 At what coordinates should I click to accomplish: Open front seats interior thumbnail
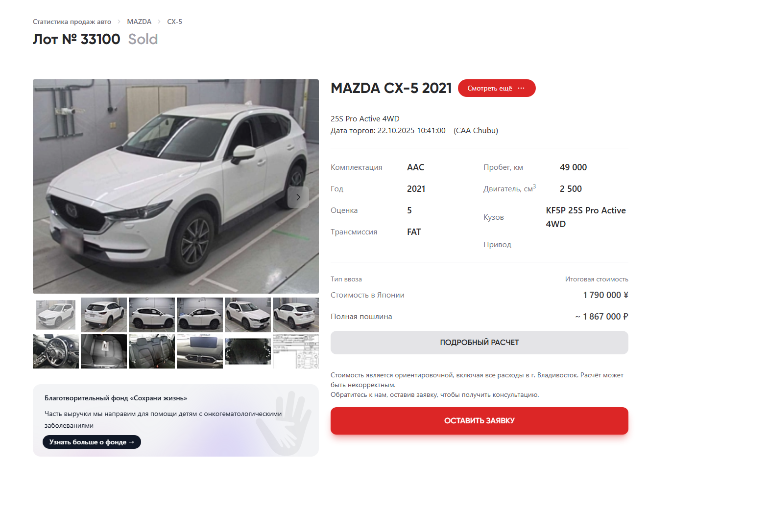point(104,351)
